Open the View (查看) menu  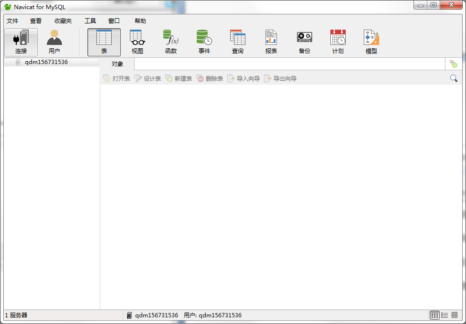pos(36,21)
